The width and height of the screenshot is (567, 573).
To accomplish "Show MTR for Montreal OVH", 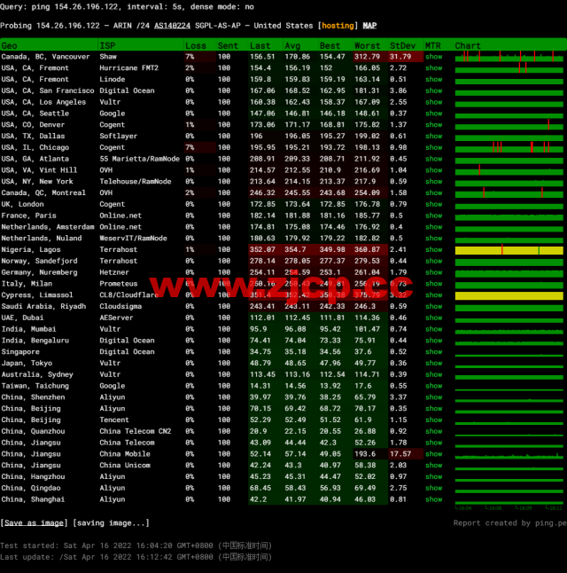I will 434,192.
